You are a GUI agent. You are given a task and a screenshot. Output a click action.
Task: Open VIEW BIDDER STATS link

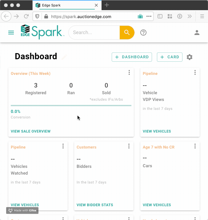(95, 205)
